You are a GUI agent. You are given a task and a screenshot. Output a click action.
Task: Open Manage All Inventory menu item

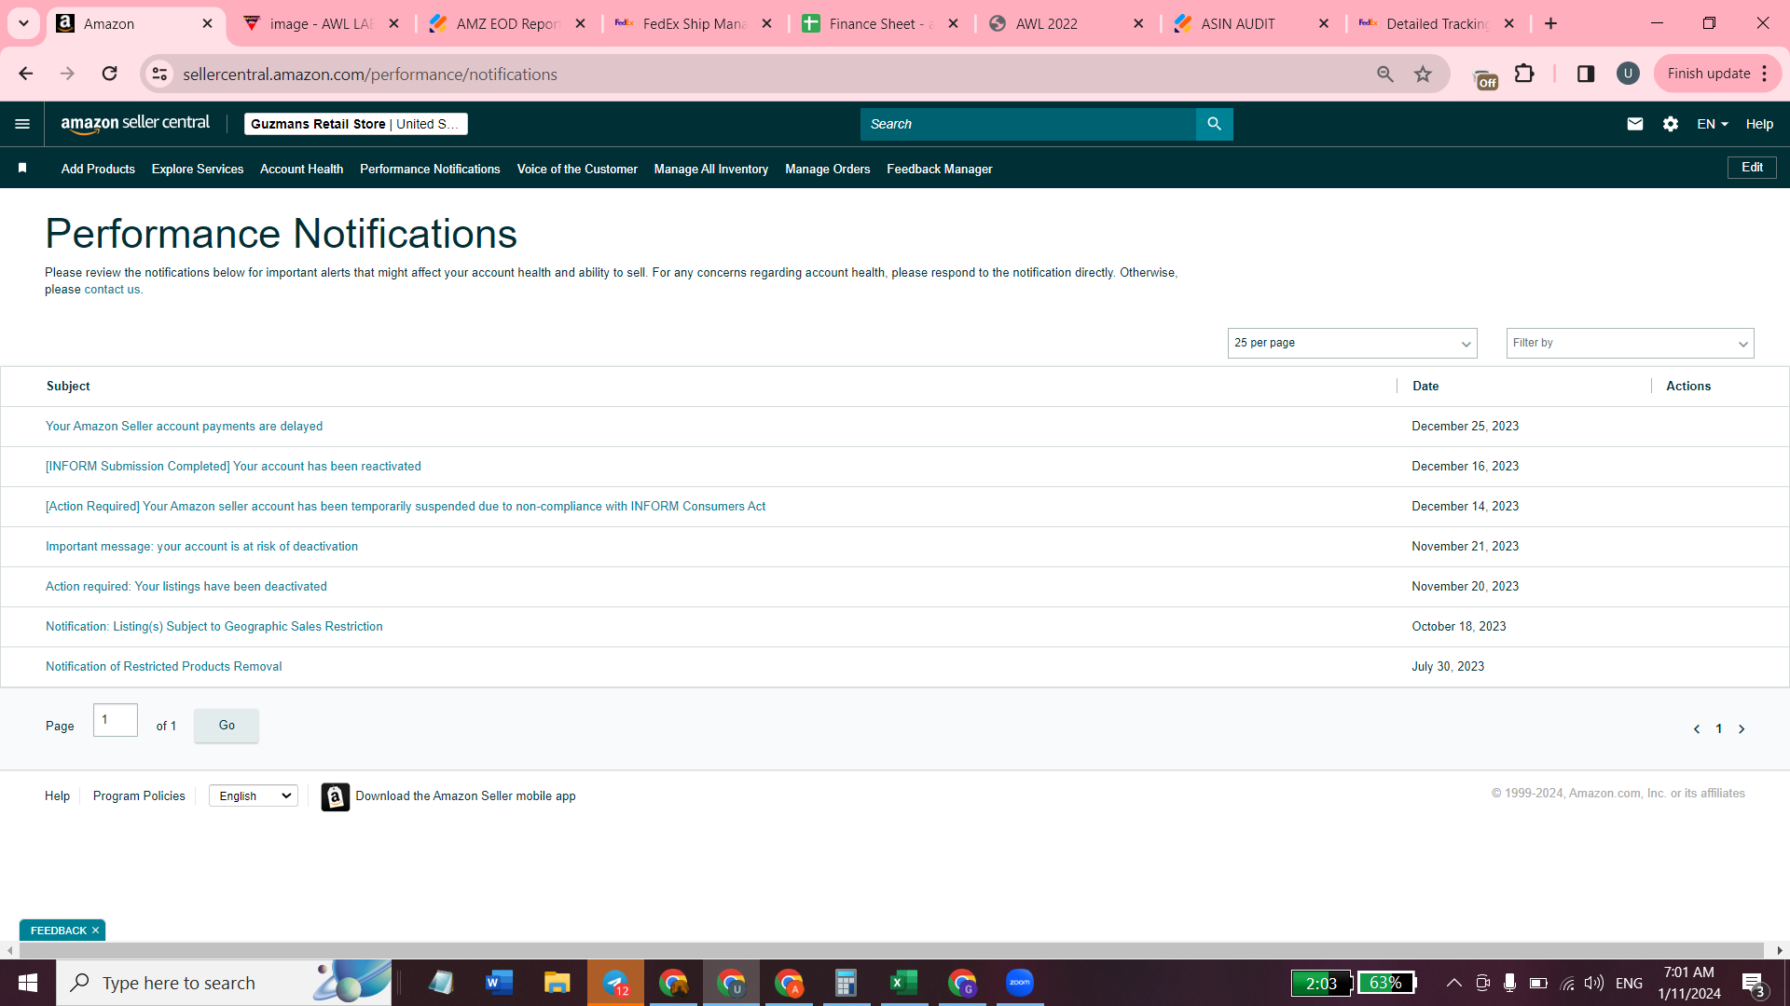click(x=711, y=169)
